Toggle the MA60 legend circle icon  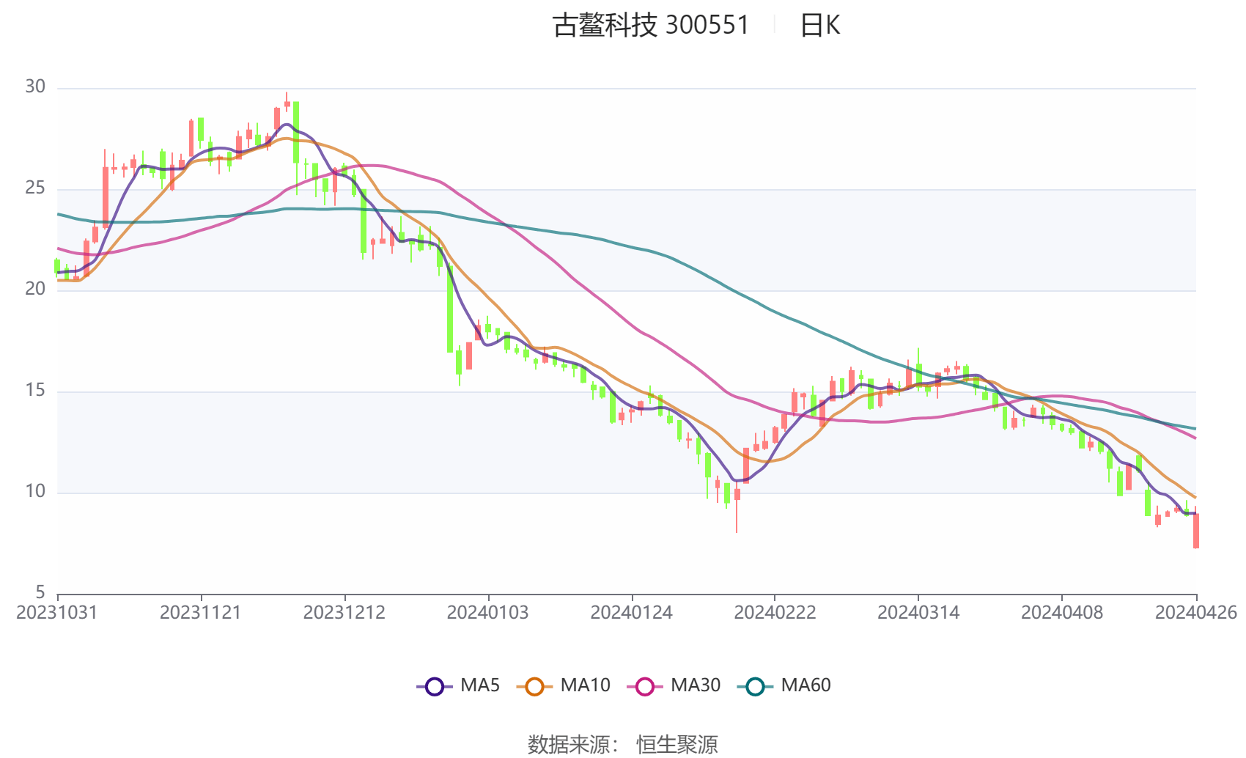[755, 687]
